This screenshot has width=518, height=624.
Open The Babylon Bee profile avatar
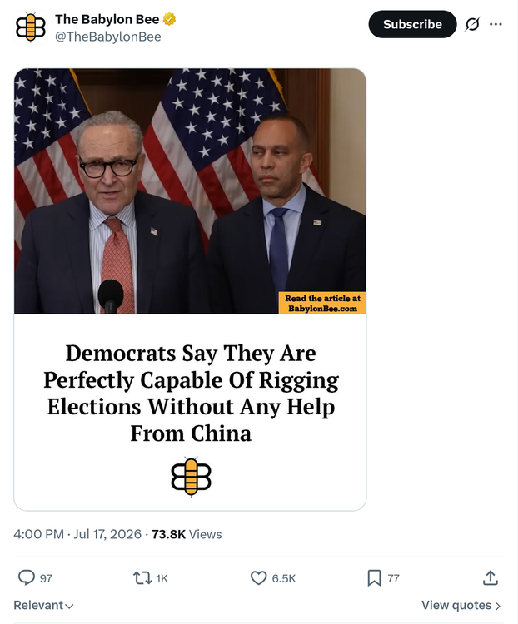(x=31, y=27)
